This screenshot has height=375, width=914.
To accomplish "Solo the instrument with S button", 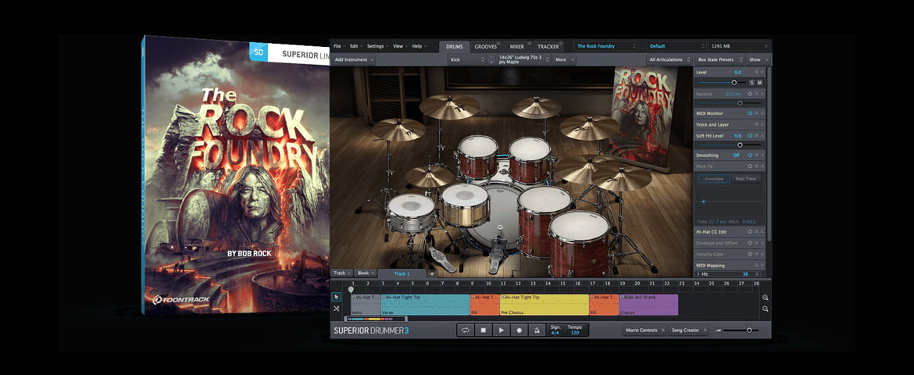I will (x=752, y=83).
